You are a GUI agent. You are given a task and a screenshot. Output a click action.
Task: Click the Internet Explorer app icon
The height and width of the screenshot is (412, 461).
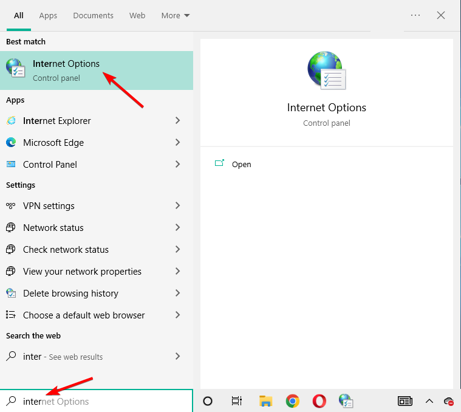tap(11, 120)
